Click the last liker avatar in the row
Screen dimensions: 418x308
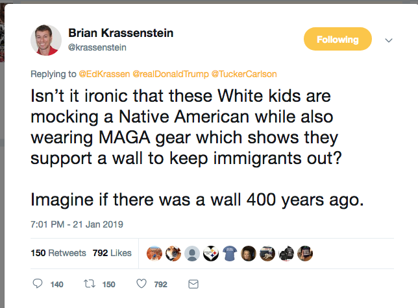pos(305,254)
